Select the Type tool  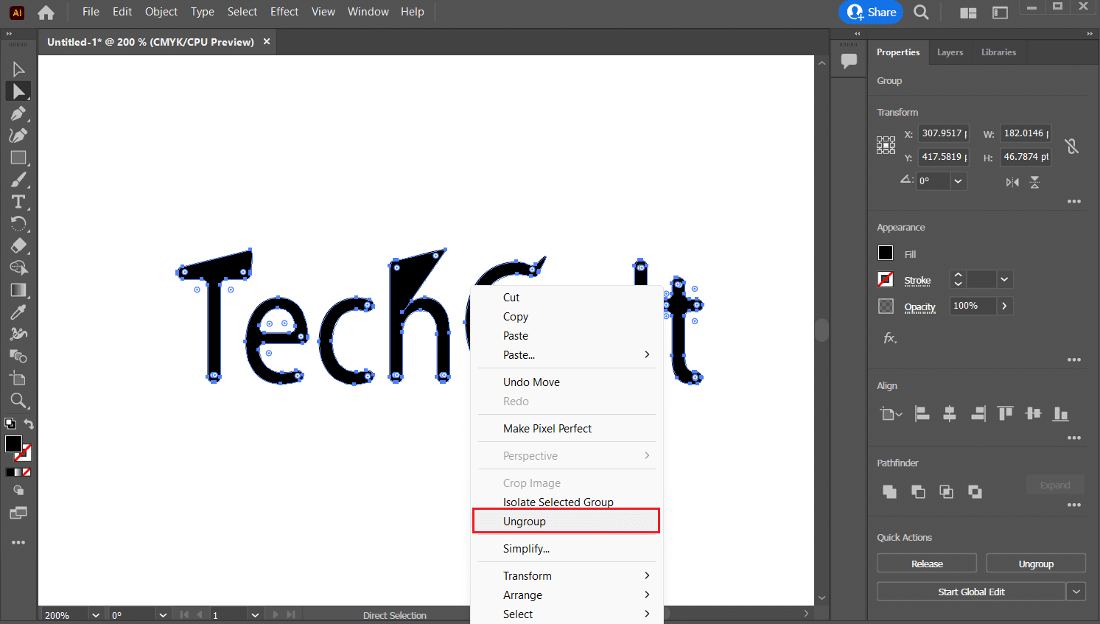pos(20,201)
